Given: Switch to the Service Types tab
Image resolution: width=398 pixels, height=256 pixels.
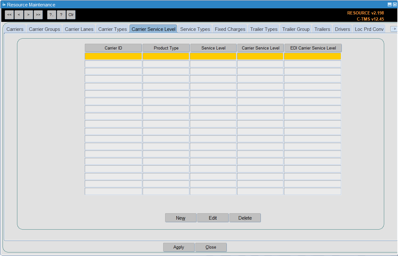Looking at the screenshot, I should (195, 29).
